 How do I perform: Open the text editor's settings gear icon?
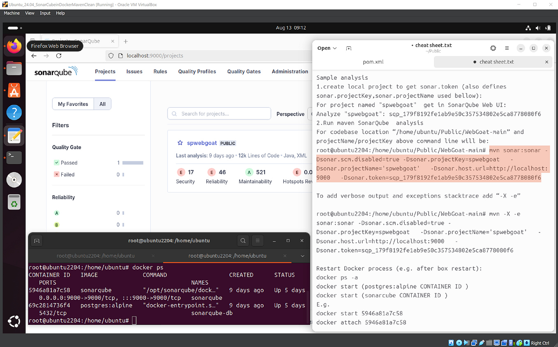(x=493, y=48)
